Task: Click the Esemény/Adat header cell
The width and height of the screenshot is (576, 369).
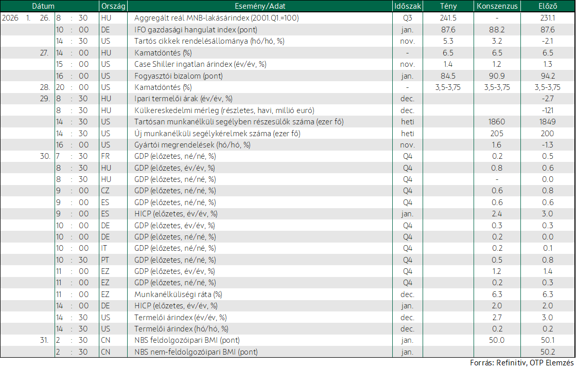Action: click(x=260, y=6)
